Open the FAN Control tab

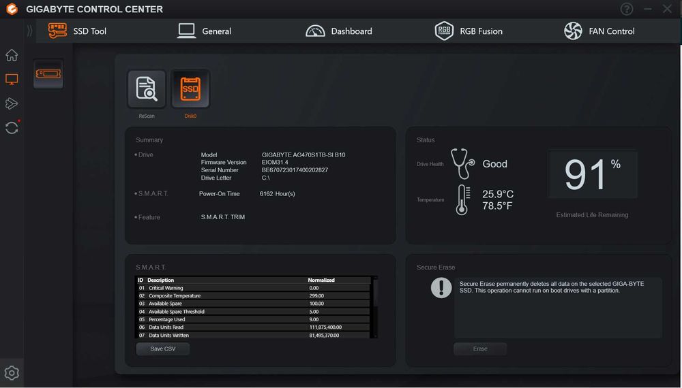[x=599, y=31]
